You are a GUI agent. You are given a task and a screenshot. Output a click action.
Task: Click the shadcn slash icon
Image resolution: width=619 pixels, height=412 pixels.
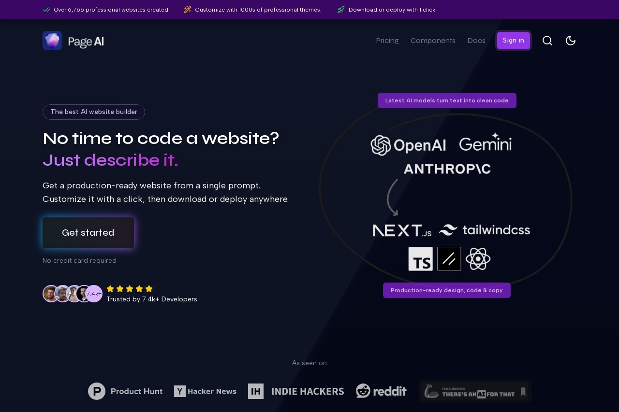click(449, 259)
